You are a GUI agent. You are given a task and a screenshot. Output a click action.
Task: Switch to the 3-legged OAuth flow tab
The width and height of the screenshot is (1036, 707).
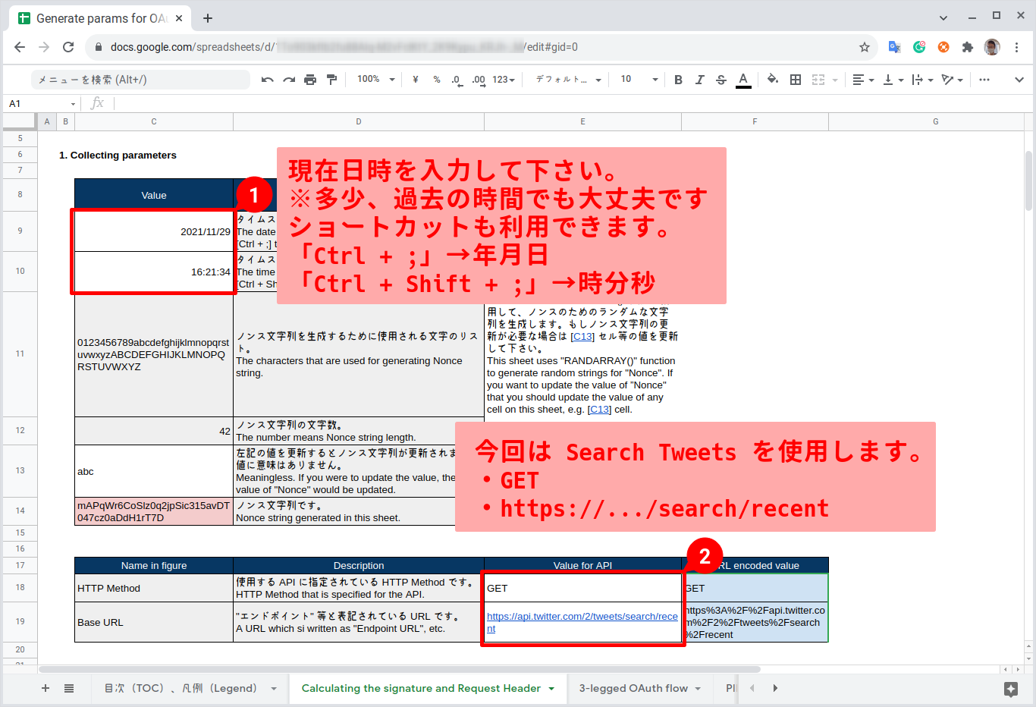pyautogui.click(x=633, y=688)
